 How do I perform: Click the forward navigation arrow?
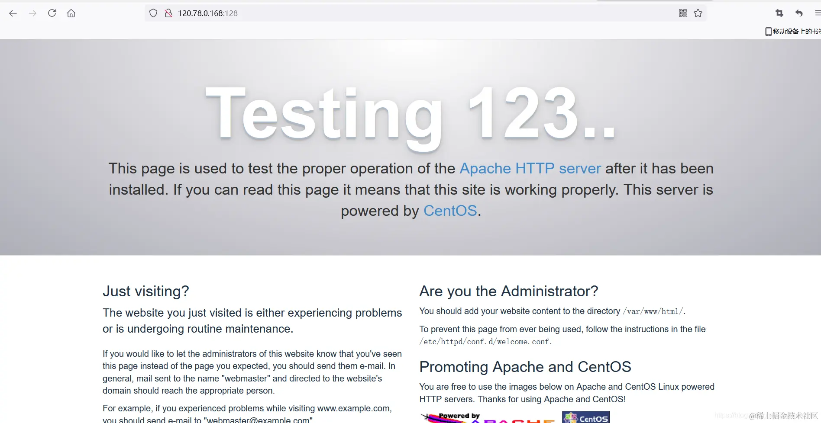32,13
